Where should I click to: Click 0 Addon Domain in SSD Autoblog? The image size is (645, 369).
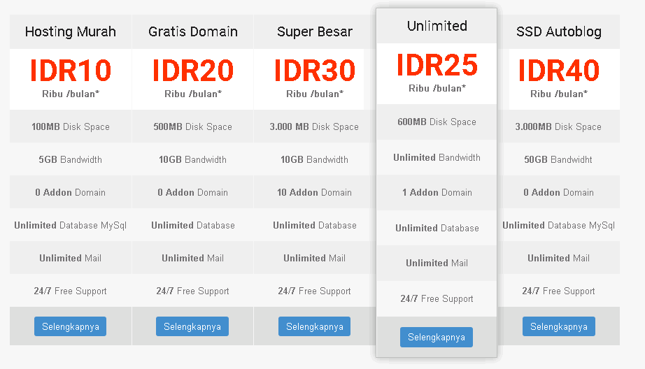click(x=558, y=192)
